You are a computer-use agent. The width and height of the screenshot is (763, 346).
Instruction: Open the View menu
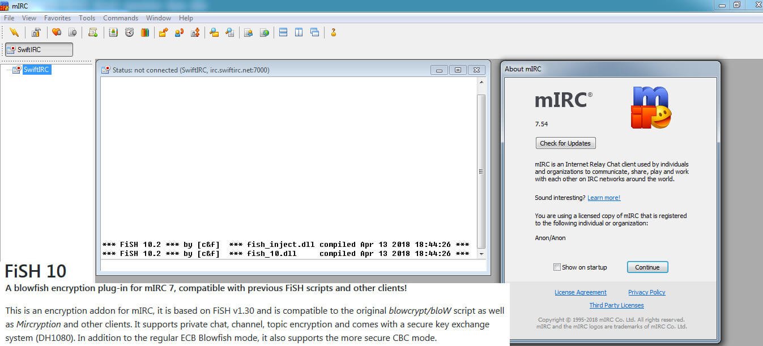[29, 18]
